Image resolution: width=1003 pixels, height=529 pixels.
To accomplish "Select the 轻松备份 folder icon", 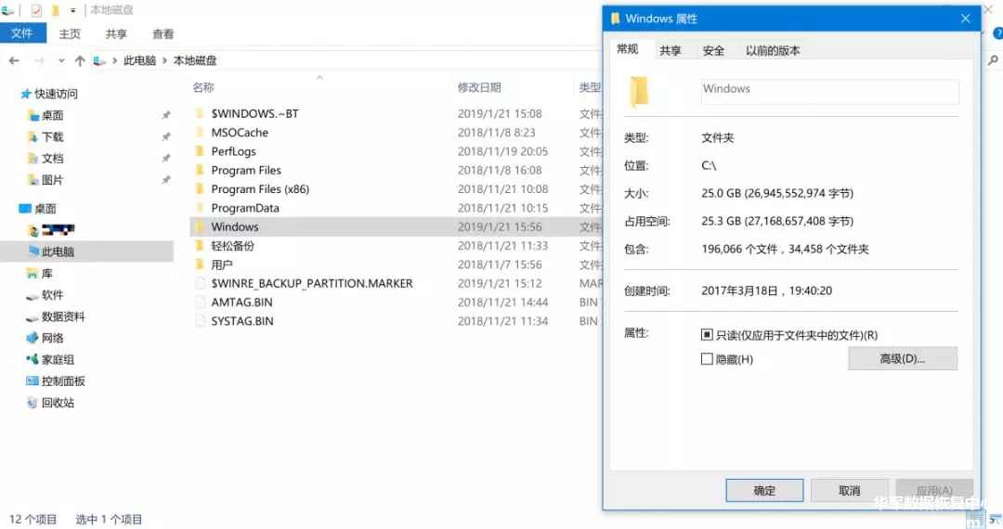I will click(x=199, y=246).
